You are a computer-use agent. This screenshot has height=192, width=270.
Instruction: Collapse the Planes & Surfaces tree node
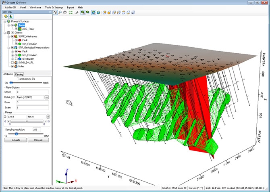pos(5,21)
